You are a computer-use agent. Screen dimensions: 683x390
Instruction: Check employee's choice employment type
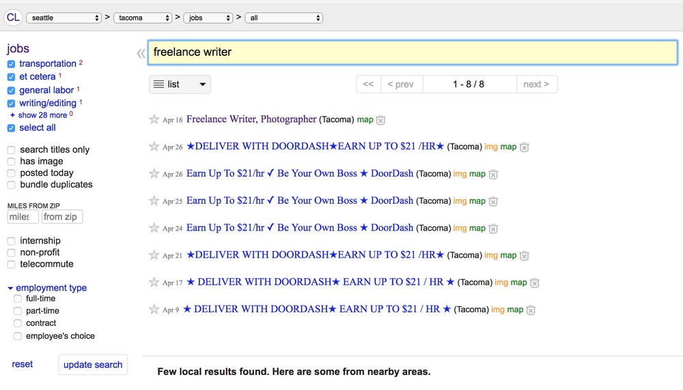point(18,336)
